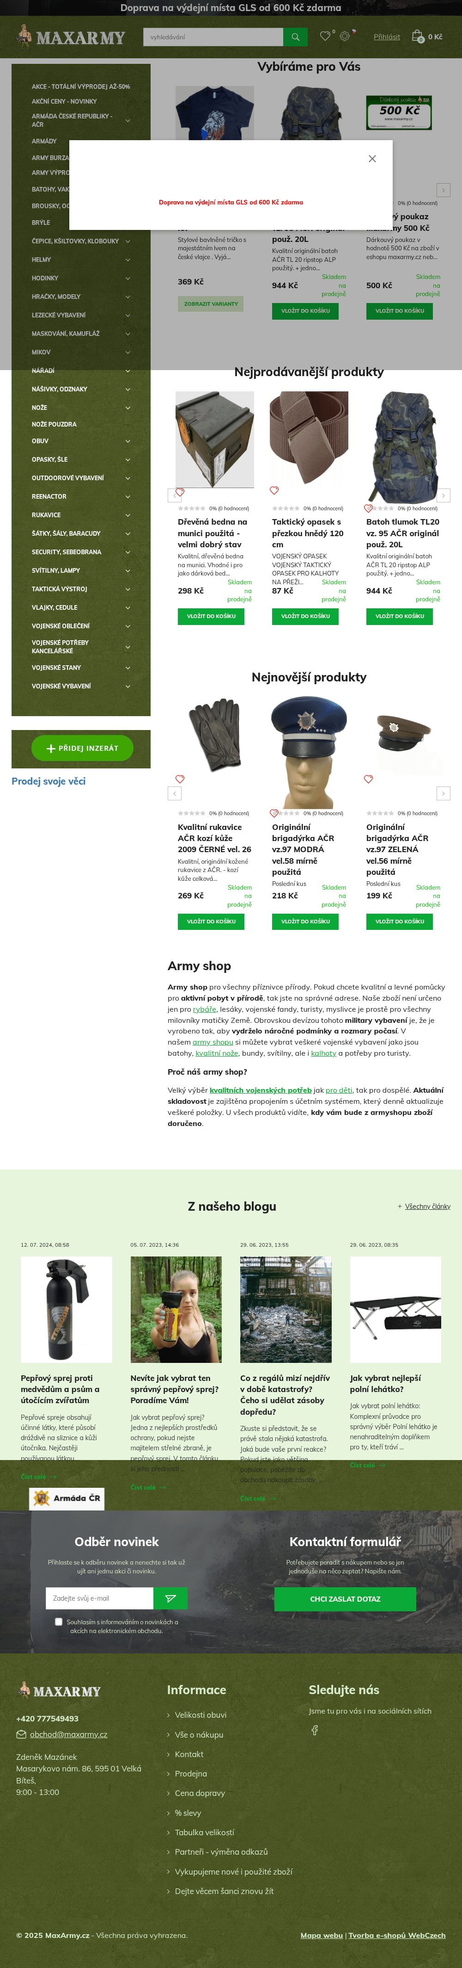
Task: Open the pepper spray blog article thumbnail
Action: click(67, 1309)
